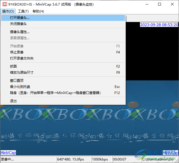This screenshot has width=179, height=163.
Task: Stop recording via 停止录像
Action: (63, 52)
